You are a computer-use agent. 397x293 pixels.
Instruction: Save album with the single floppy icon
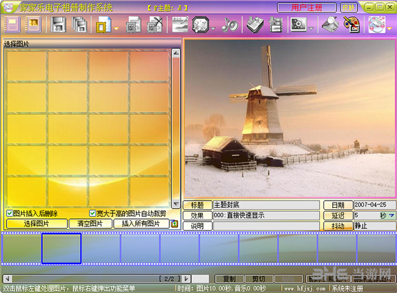point(58,24)
